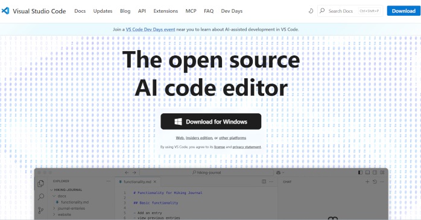The height and width of the screenshot is (220, 421).
Task: Toggle primary sidebar layout icon
Action: 360,172
